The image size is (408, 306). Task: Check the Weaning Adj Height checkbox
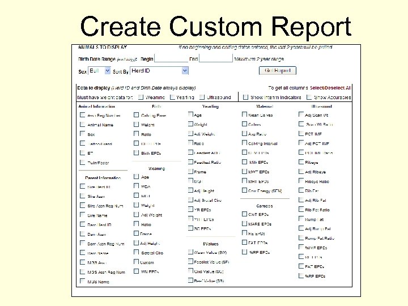coord(136,243)
